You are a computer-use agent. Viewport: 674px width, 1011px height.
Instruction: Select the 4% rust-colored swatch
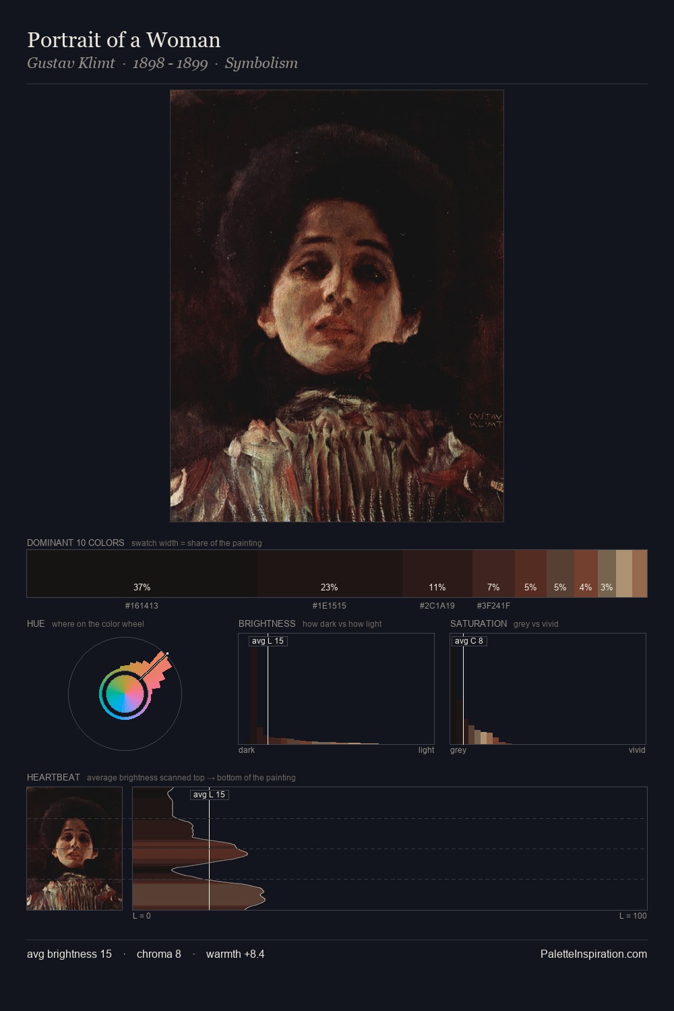pyautogui.click(x=586, y=574)
